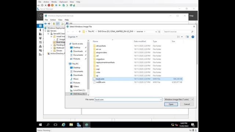
Task: Open the File menu in WDS window
Action: (46, 20)
